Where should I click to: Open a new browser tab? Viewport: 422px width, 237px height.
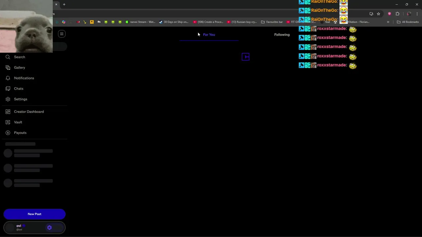coord(64,4)
